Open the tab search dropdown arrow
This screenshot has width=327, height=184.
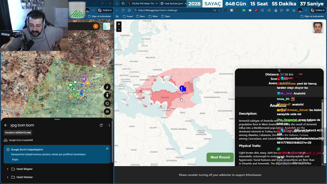tap(117, 4)
